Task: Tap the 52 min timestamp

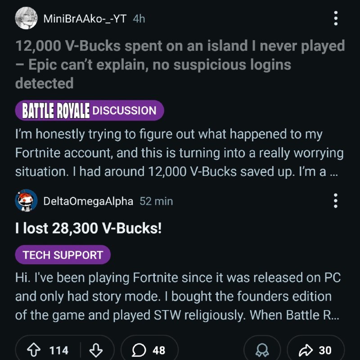Action: coord(156,201)
